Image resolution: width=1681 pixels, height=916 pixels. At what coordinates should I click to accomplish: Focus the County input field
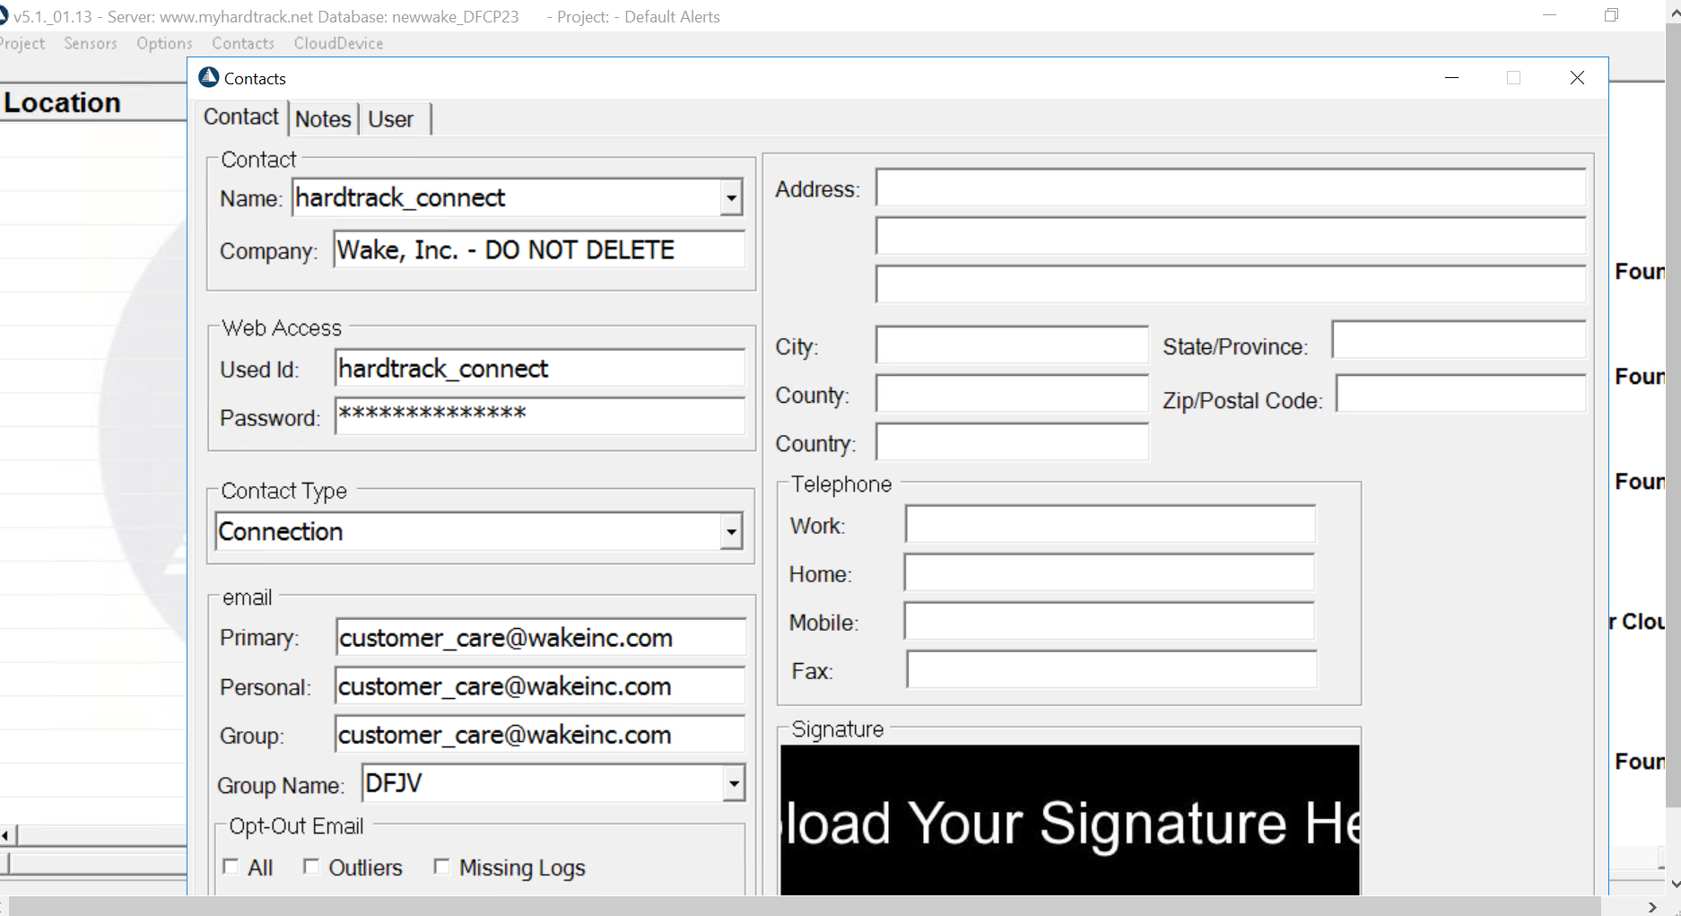(1012, 394)
